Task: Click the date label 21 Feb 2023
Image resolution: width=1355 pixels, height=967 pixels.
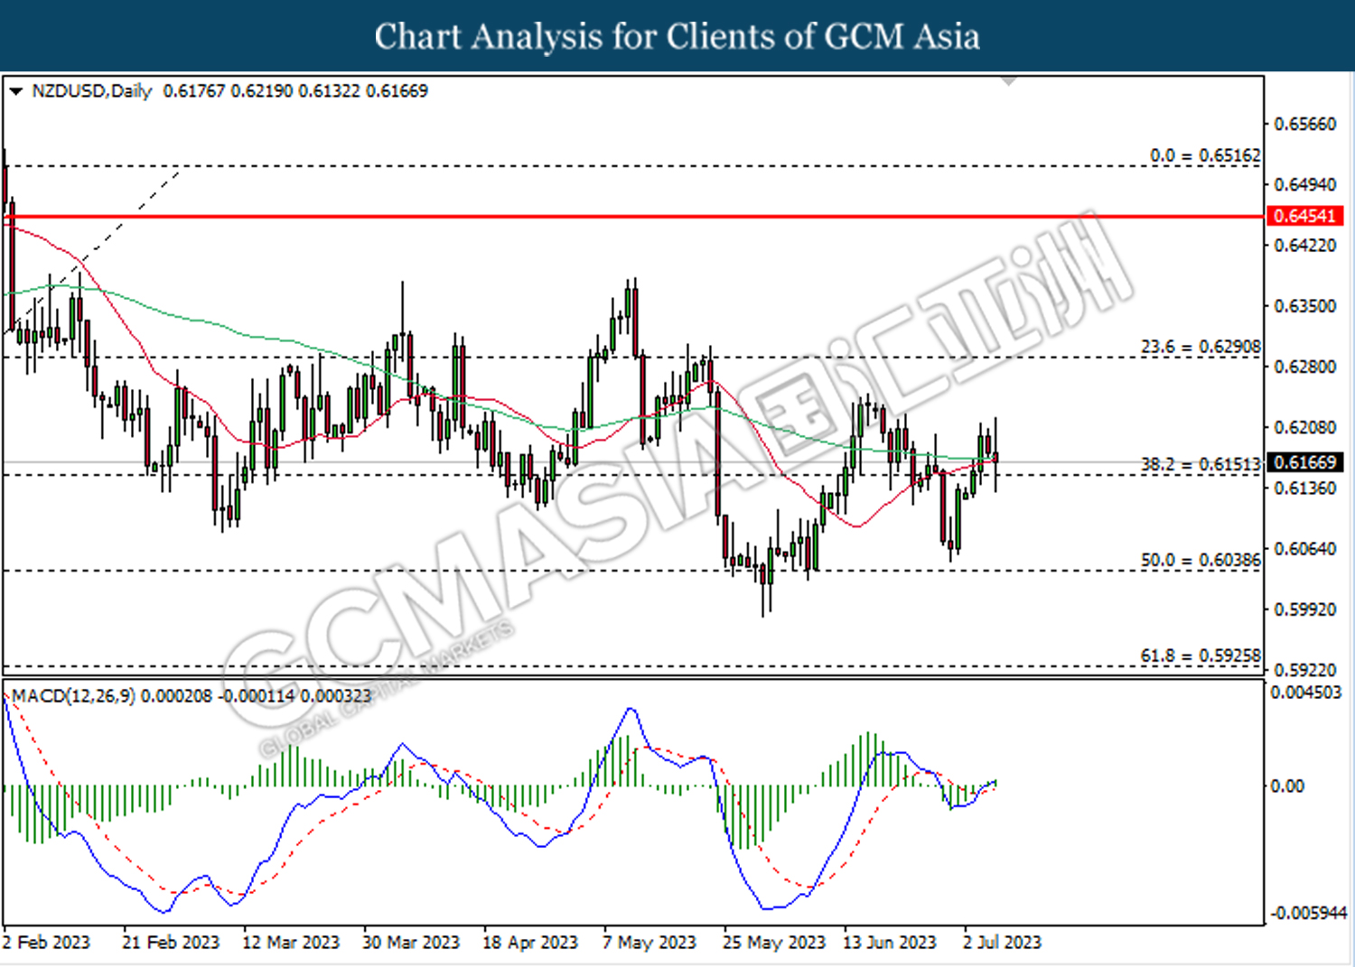Action: coord(171,943)
